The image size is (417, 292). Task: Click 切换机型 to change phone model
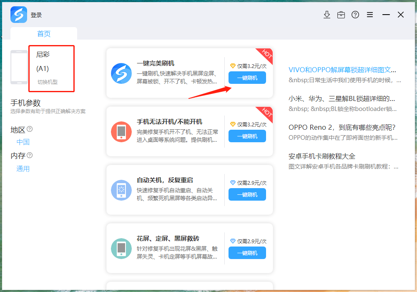click(48, 82)
